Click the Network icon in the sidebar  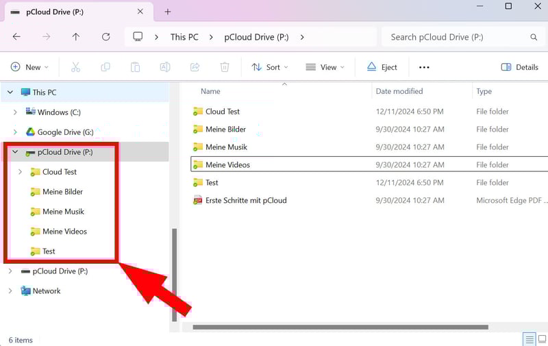tap(25, 291)
